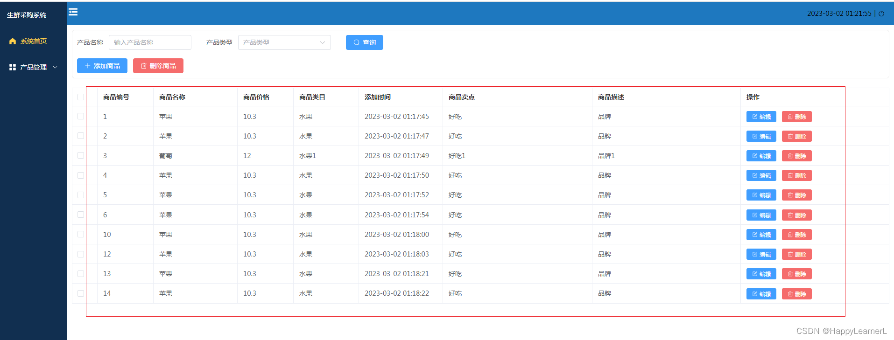
Task: Check the checkbox for product row 10
Action: tap(81, 234)
